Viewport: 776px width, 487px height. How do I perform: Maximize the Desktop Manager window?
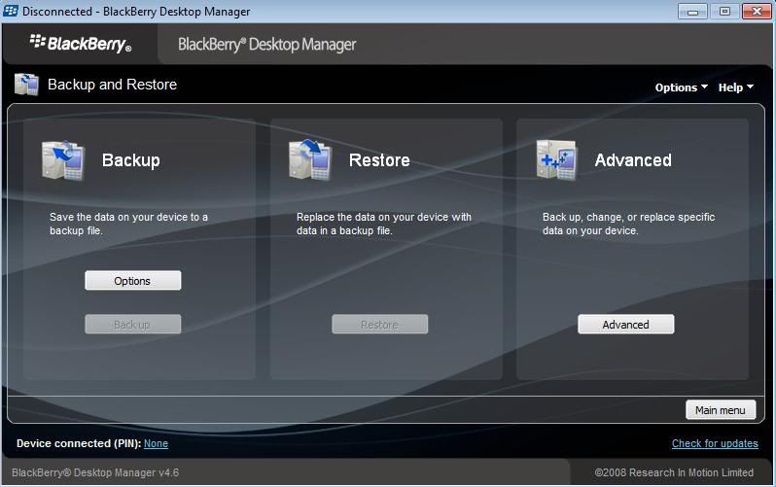pos(724,12)
